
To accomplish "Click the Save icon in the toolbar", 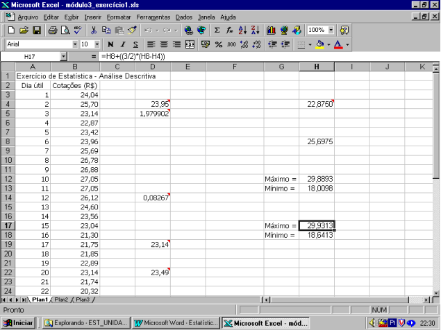I will [36, 31].
